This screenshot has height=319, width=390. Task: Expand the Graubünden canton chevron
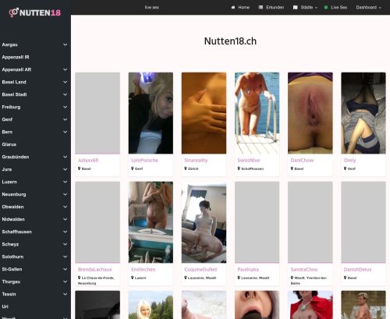pos(66,157)
